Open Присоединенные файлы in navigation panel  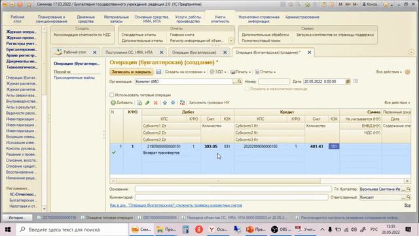click(x=74, y=77)
